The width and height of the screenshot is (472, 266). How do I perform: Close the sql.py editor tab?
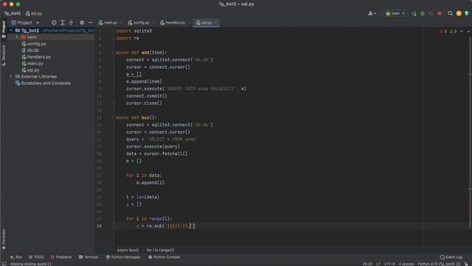pos(216,23)
